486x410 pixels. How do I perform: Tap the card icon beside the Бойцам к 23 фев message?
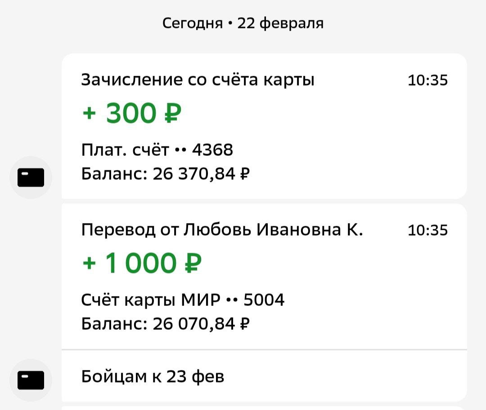click(x=31, y=380)
